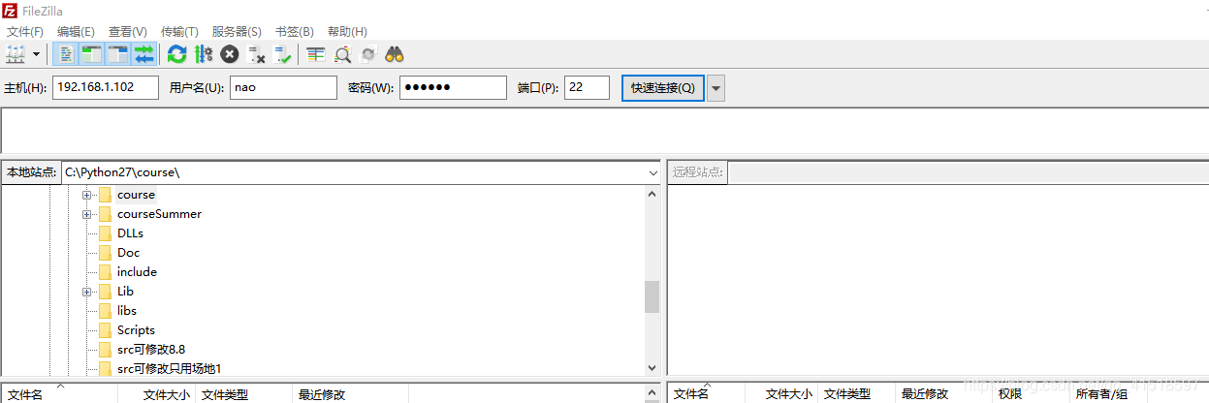The width and height of the screenshot is (1209, 403).
Task: Click the 用户名 username field
Action: [283, 87]
